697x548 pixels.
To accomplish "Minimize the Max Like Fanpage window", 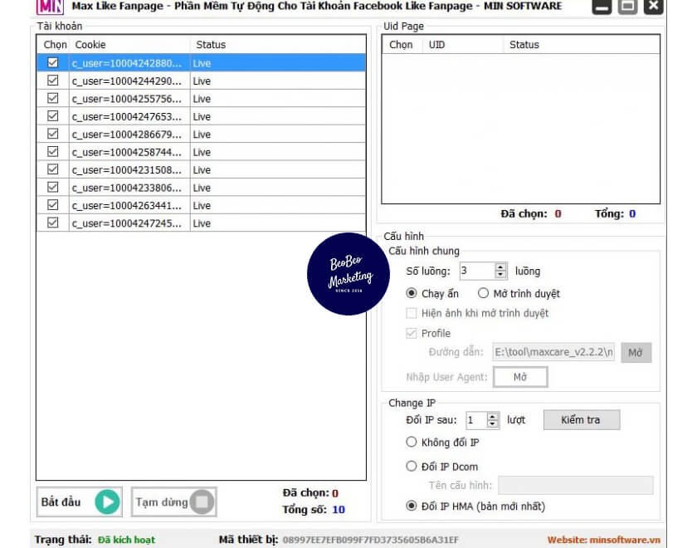I will click(x=602, y=7).
